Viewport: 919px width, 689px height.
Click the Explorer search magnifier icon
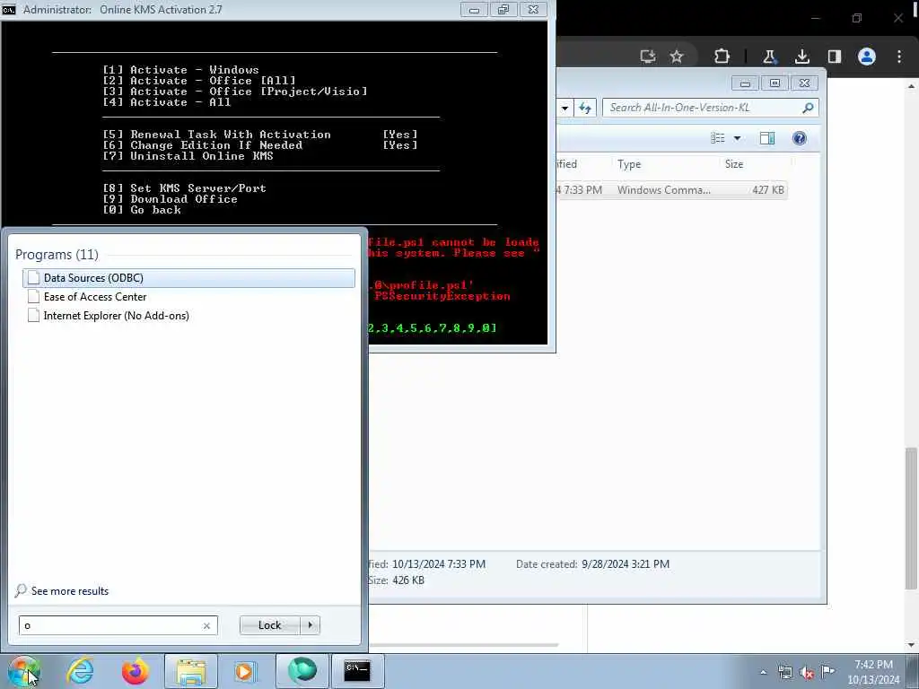[808, 108]
